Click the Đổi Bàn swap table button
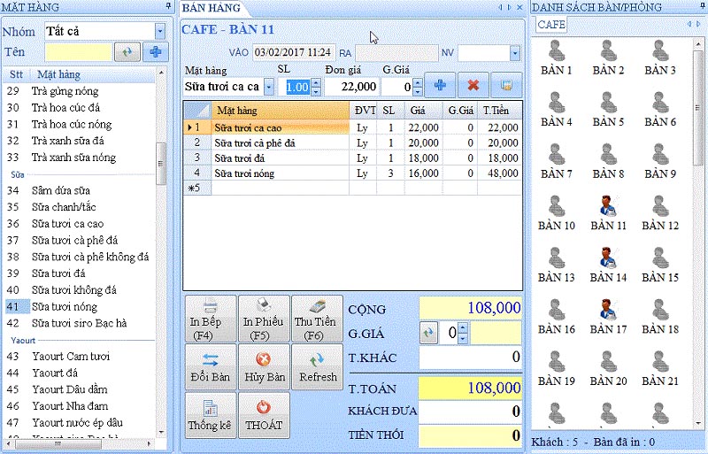The height and width of the screenshot is (454, 708). [210, 367]
